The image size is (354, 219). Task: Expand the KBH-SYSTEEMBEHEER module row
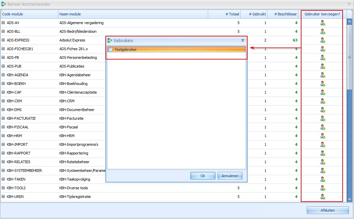(x=3, y=171)
